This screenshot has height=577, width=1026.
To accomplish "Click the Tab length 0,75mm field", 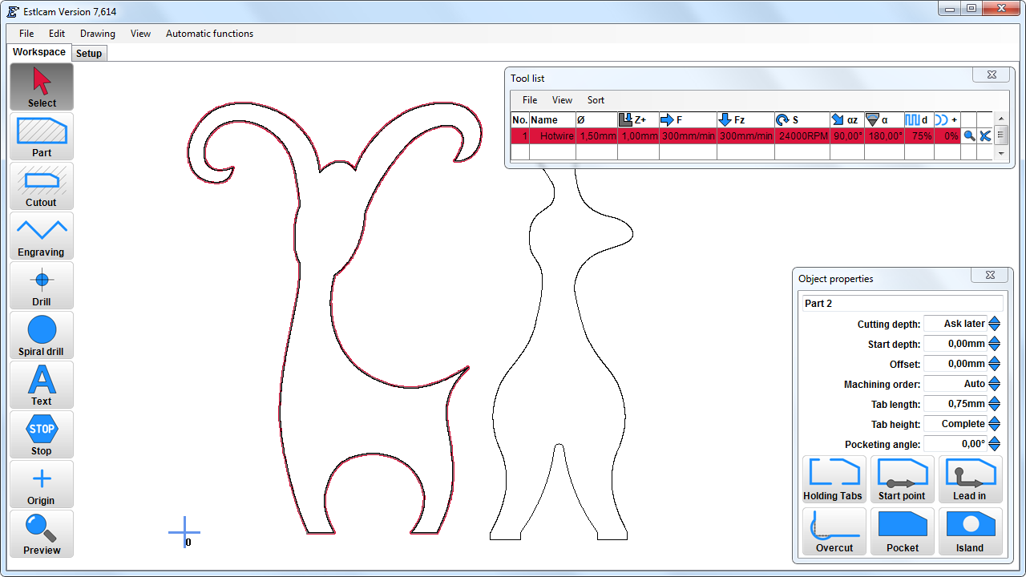I will (x=955, y=404).
